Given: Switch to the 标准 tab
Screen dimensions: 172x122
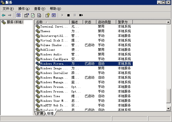Looking at the screenshot, I should (51, 114).
